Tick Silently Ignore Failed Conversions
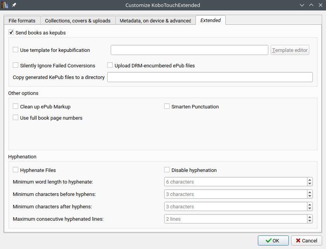Image resolution: width=326 pixels, height=249 pixels. 15,65
